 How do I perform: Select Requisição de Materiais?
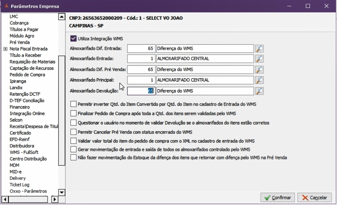click(32, 62)
